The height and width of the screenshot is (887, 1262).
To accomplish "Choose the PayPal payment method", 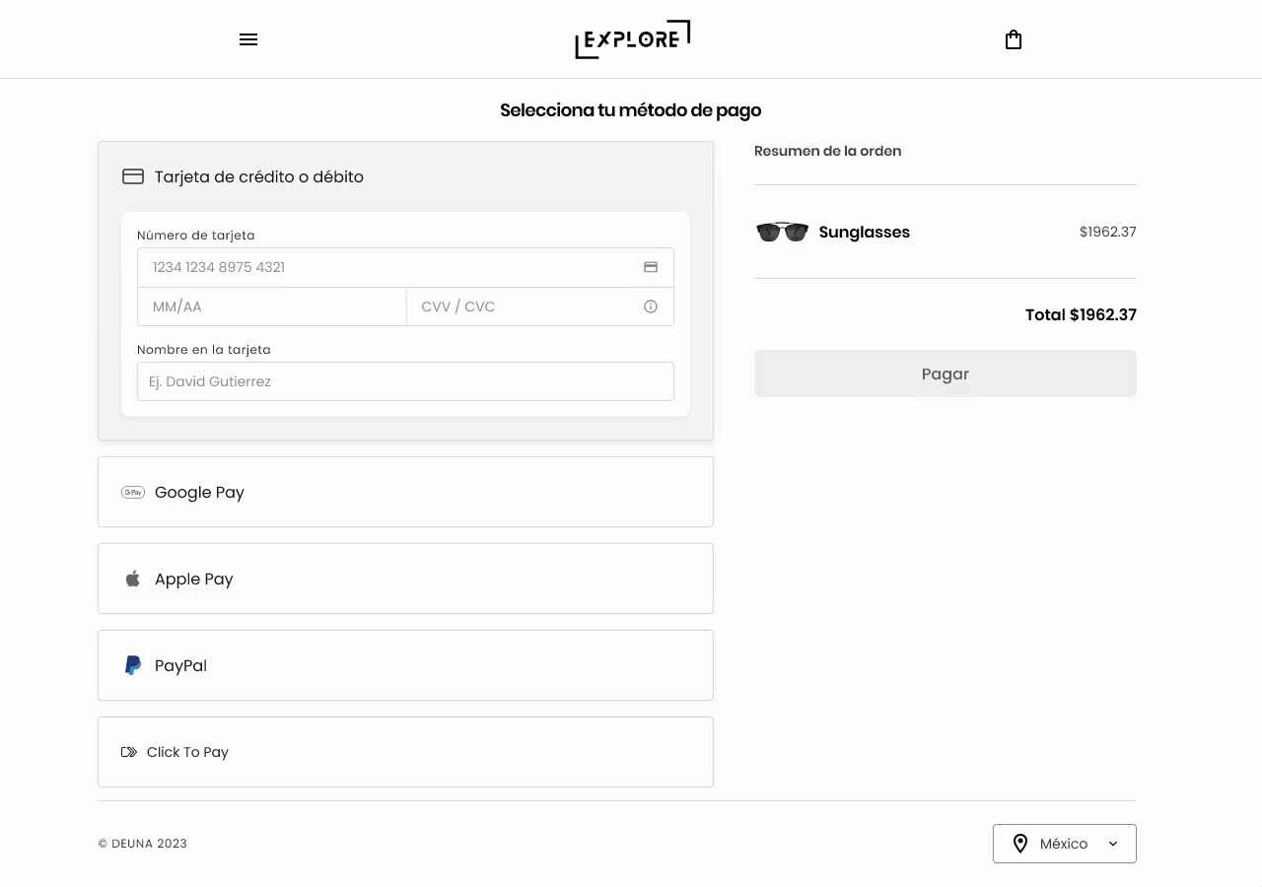I will tap(405, 665).
